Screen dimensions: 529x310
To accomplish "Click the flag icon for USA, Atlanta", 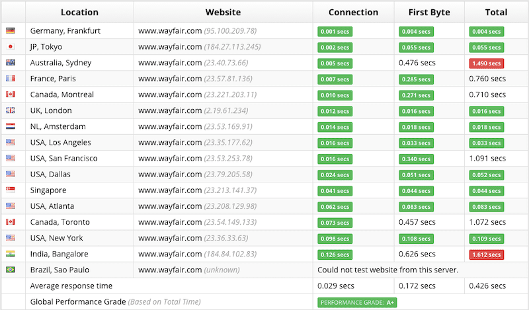I will 11,206.
